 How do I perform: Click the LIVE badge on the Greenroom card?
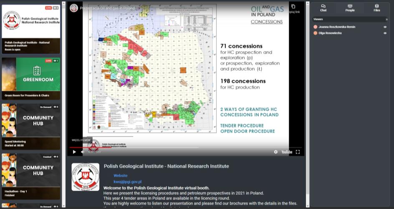click(x=48, y=61)
